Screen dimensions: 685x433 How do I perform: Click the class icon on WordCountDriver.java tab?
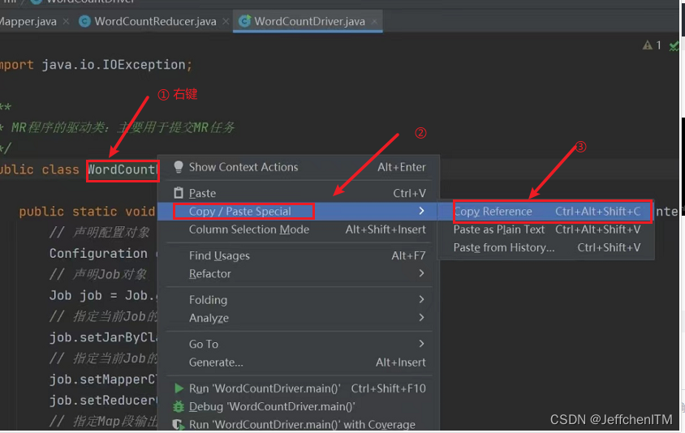(x=244, y=21)
